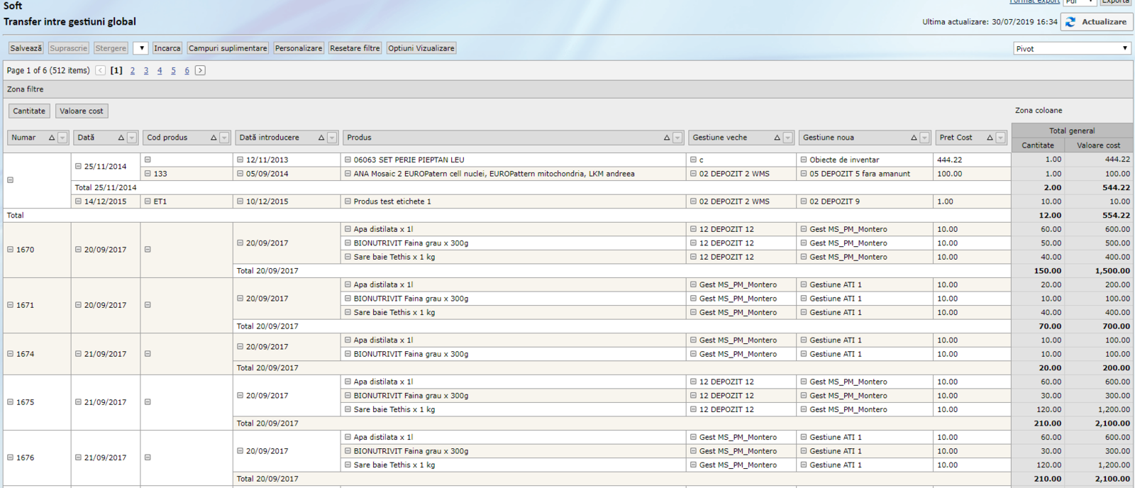Open filter on Gestiune veche column
This screenshot has width=1135, height=488.
click(788, 138)
